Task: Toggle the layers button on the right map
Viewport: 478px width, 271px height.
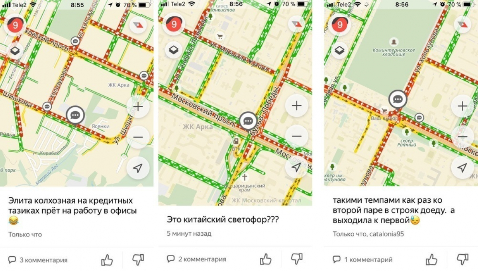Action: click(x=339, y=50)
